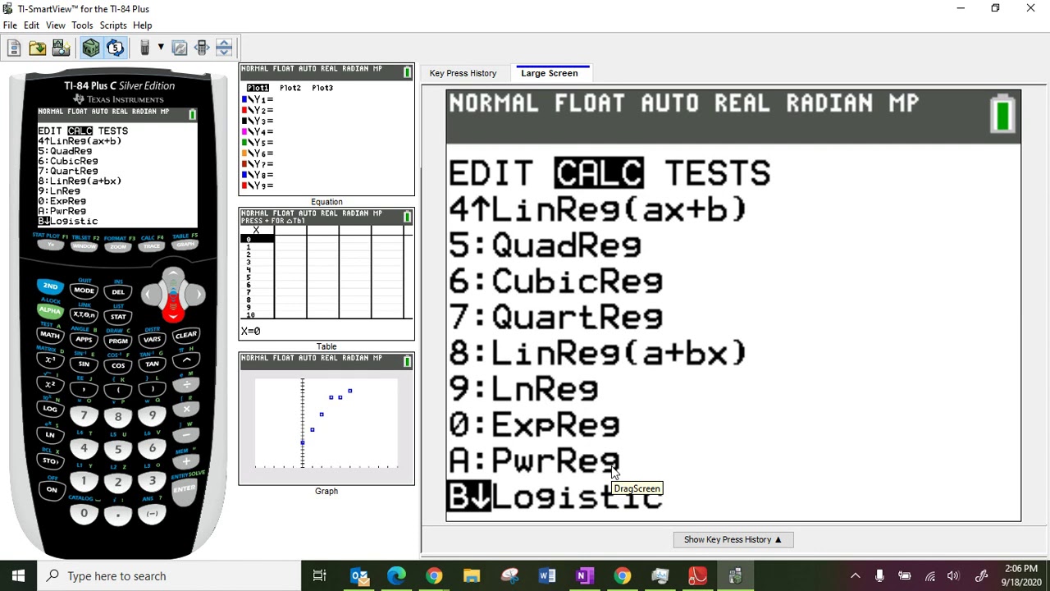Click the right arrow key on calculator
This screenshot has height=591, width=1050.
coord(195,295)
